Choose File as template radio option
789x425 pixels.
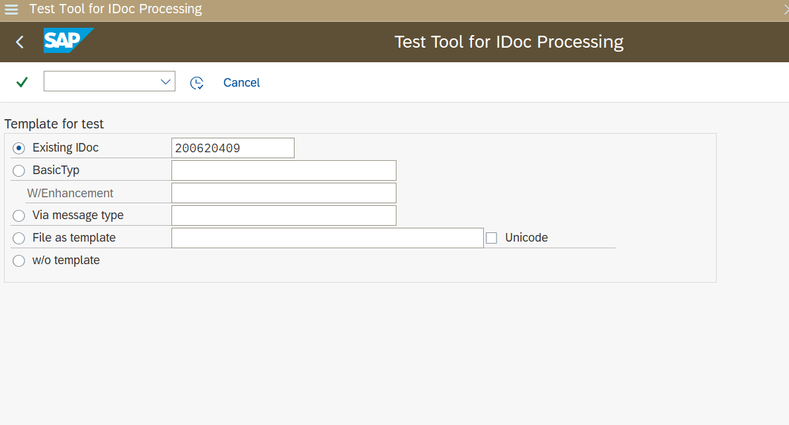[x=19, y=238]
